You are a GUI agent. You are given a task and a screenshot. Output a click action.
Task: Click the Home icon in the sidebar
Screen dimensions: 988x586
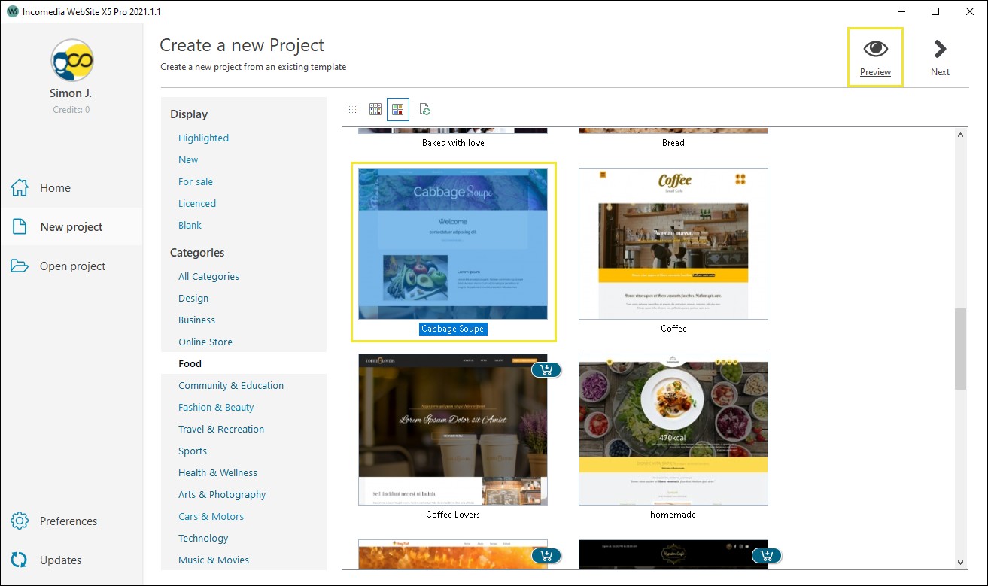coord(20,187)
